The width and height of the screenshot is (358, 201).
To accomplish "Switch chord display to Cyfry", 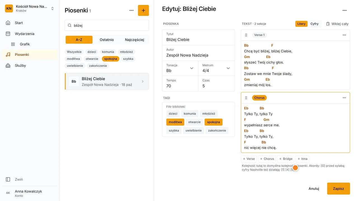I will (x=314, y=24).
